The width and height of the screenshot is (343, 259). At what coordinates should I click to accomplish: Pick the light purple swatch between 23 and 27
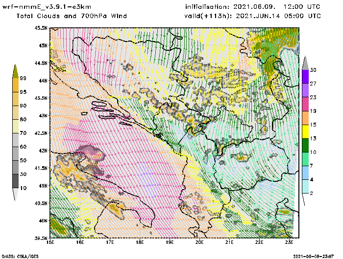[x=305, y=90]
